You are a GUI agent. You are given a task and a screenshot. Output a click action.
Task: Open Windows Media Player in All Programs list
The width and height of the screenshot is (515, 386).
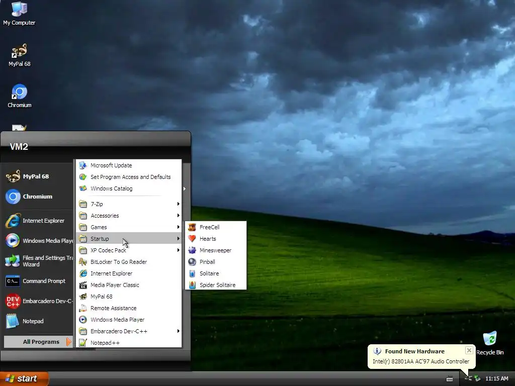click(129, 320)
